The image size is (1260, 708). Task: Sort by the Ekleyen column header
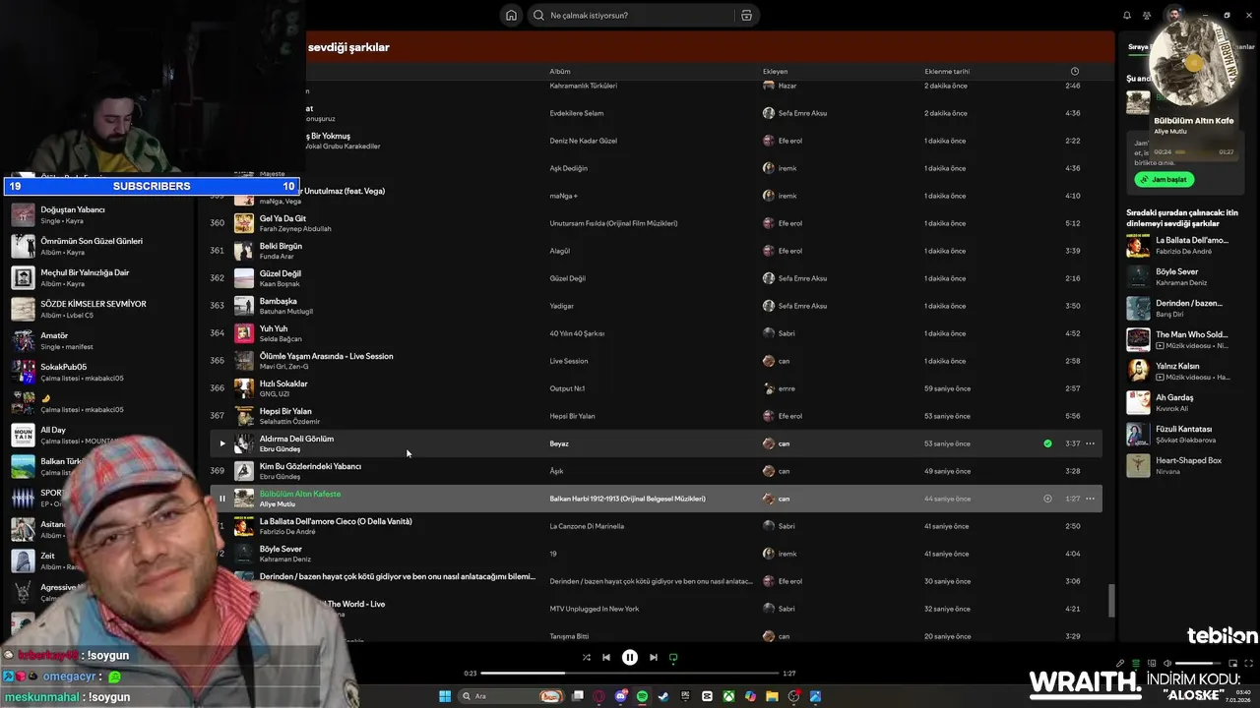tap(775, 72)
